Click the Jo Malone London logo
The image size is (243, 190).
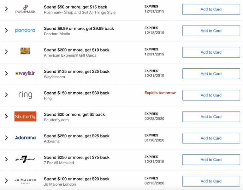pos(25,181)
